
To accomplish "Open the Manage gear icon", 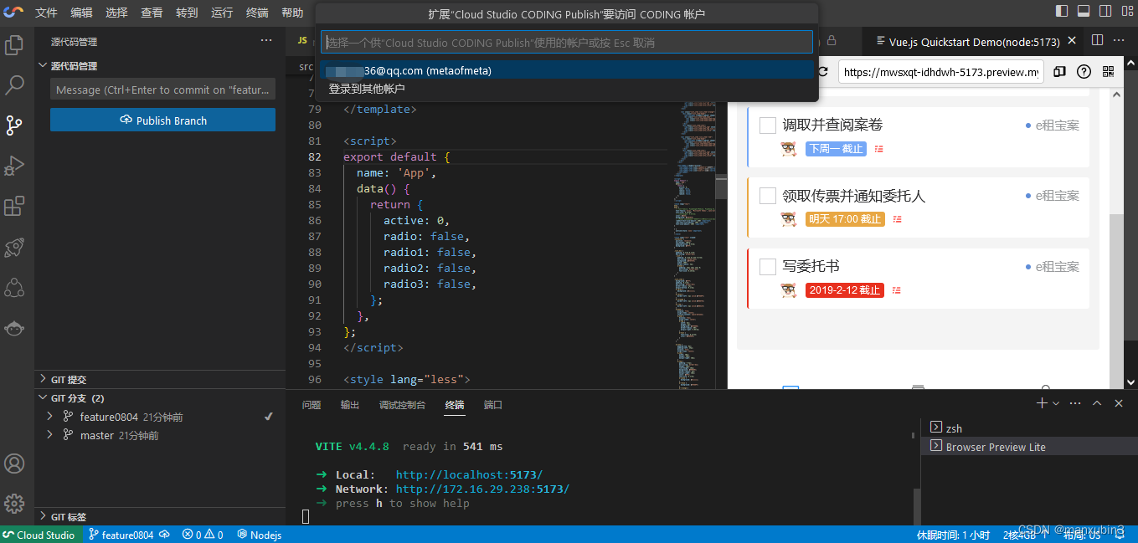I will [x=14, y=504].
